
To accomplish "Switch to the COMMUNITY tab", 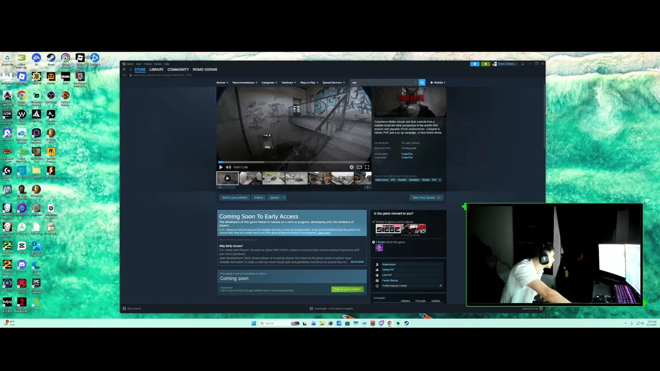I will [x=178, y=70].
